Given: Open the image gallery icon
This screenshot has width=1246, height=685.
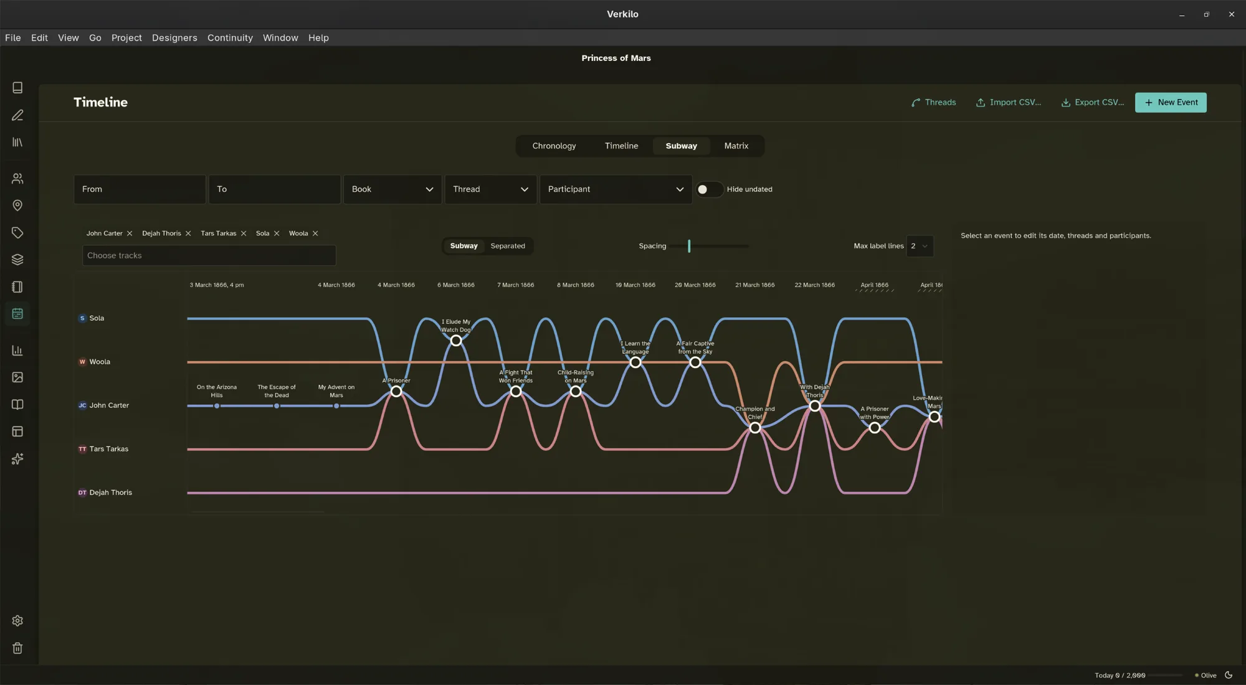Looking at the screenshot, I should [x=17, y=377].
